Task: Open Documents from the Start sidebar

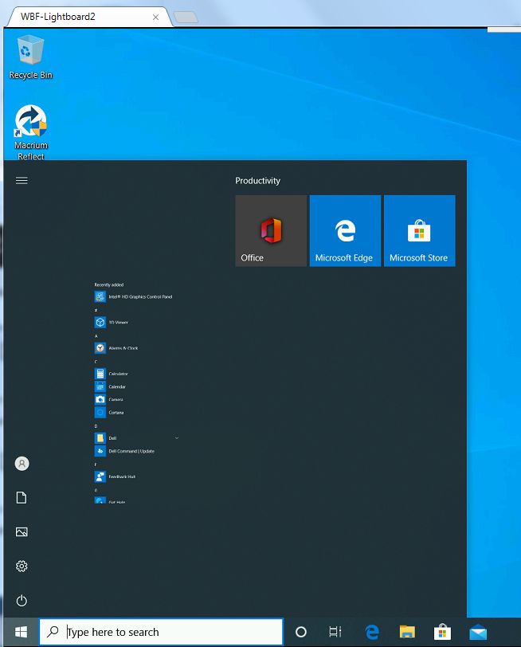Action: coord(22,498)
